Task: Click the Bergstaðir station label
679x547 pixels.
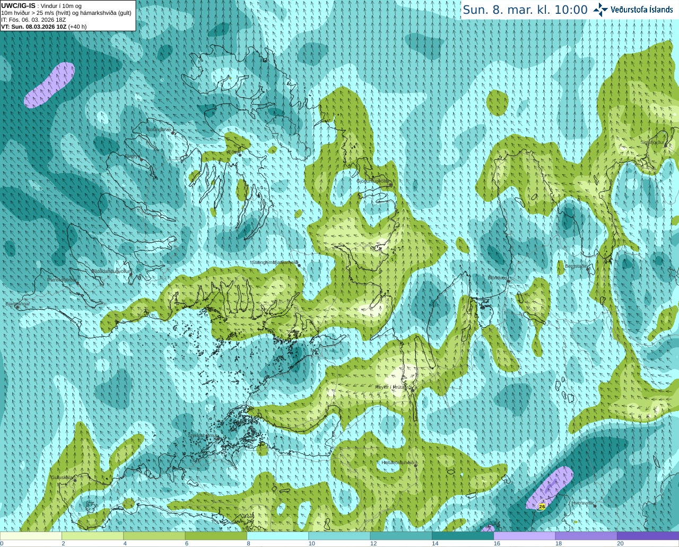Action: (576, 266)
